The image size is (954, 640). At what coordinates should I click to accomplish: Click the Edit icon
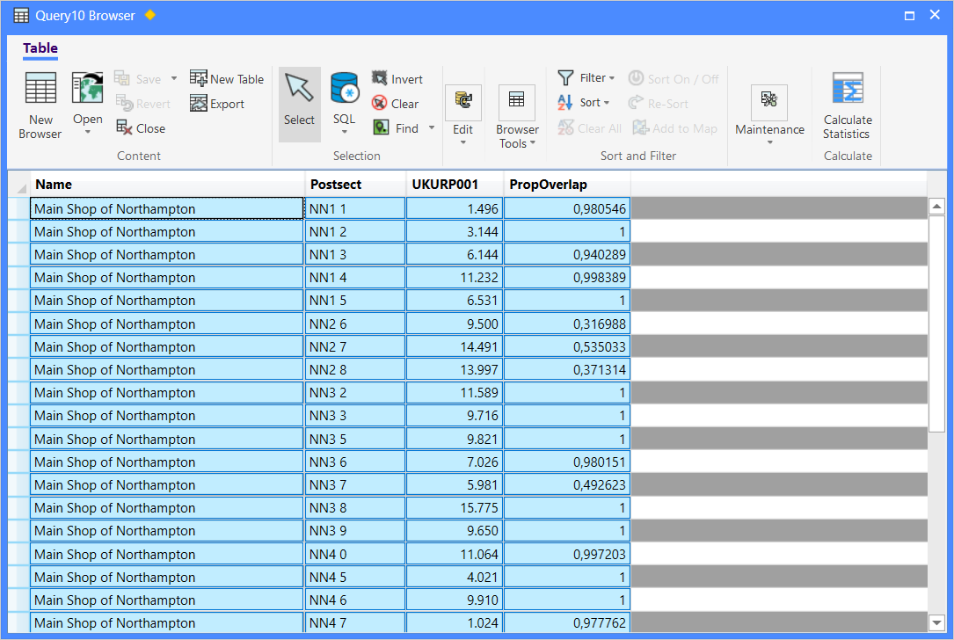463,101
